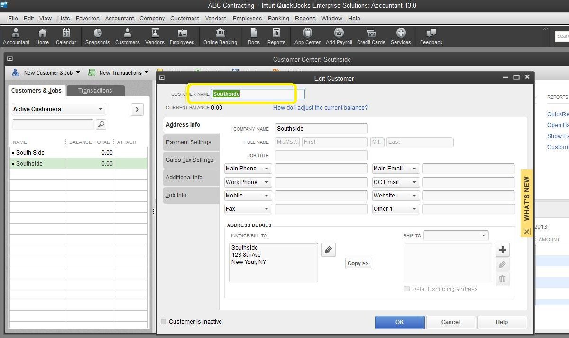Click the Feedback icon

click(431, 37)
